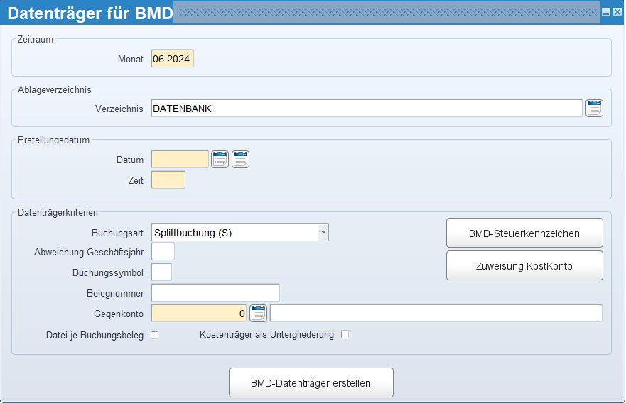Close the Datenträger für BMD window

click(617, 12)
